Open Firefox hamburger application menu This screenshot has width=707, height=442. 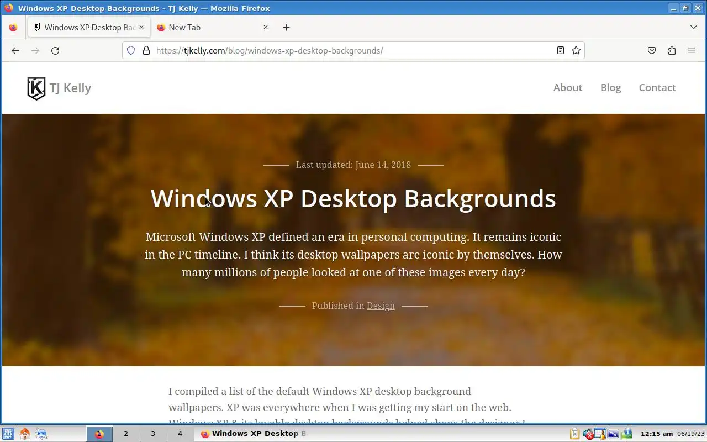pyautogui.click(x=692, y=50)
